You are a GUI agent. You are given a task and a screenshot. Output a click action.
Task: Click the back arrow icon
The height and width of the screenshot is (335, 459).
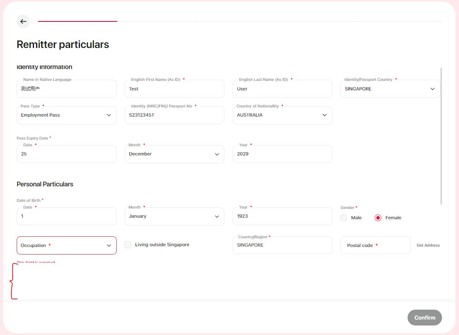23,21
